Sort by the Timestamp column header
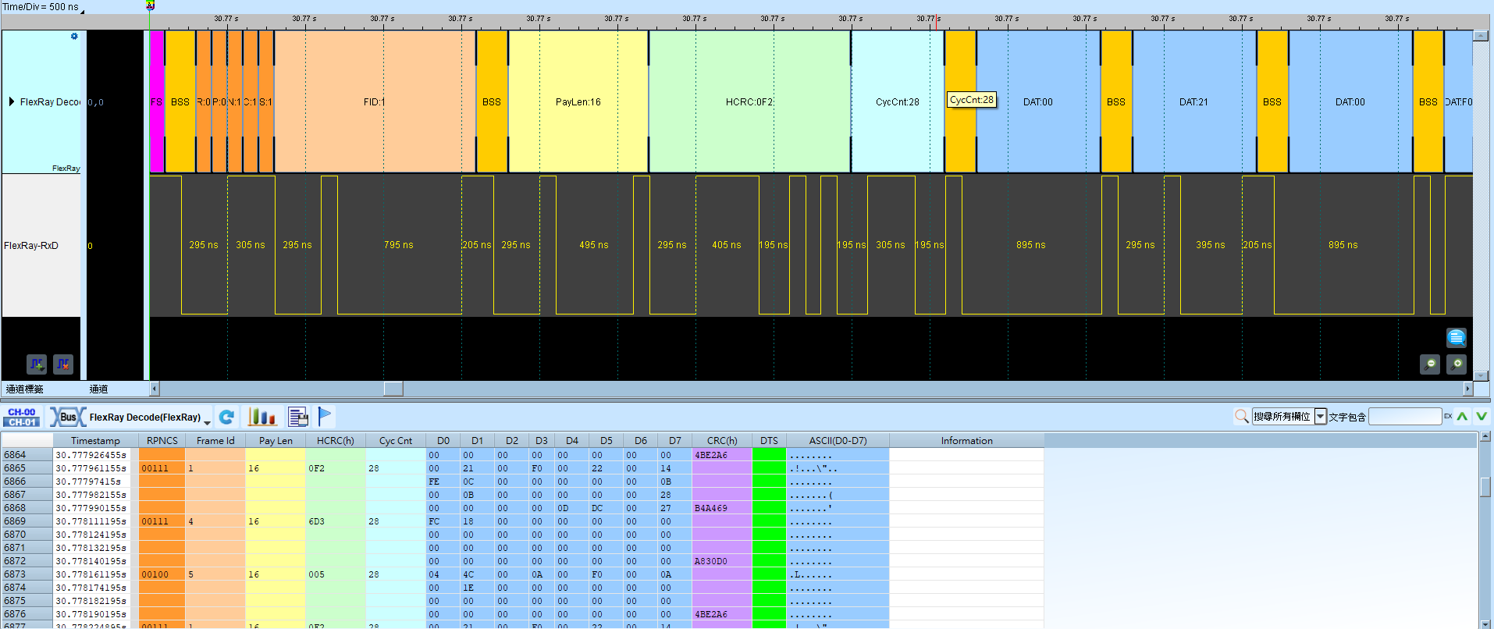Screen dimensions: 1494x629 coord(95,441)
